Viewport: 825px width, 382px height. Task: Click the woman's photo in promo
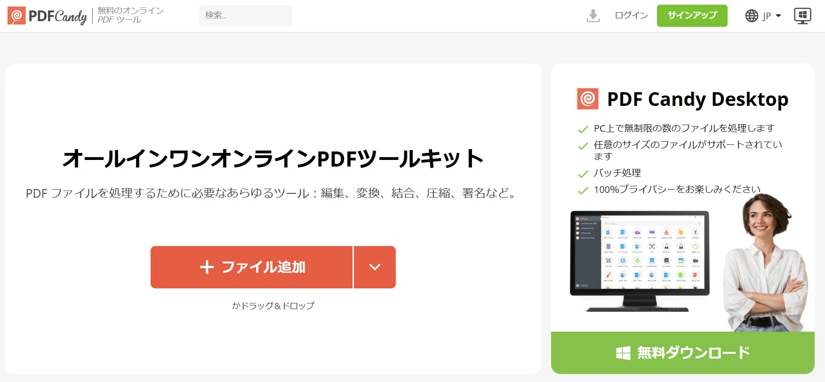click(x=765, y=263)
